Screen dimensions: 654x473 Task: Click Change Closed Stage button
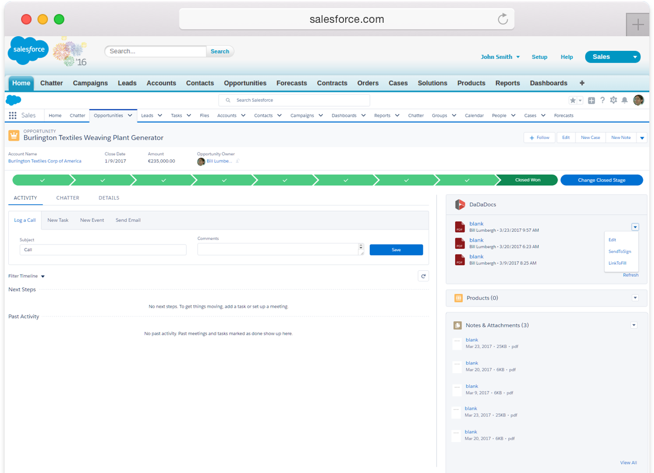[601, 180]
